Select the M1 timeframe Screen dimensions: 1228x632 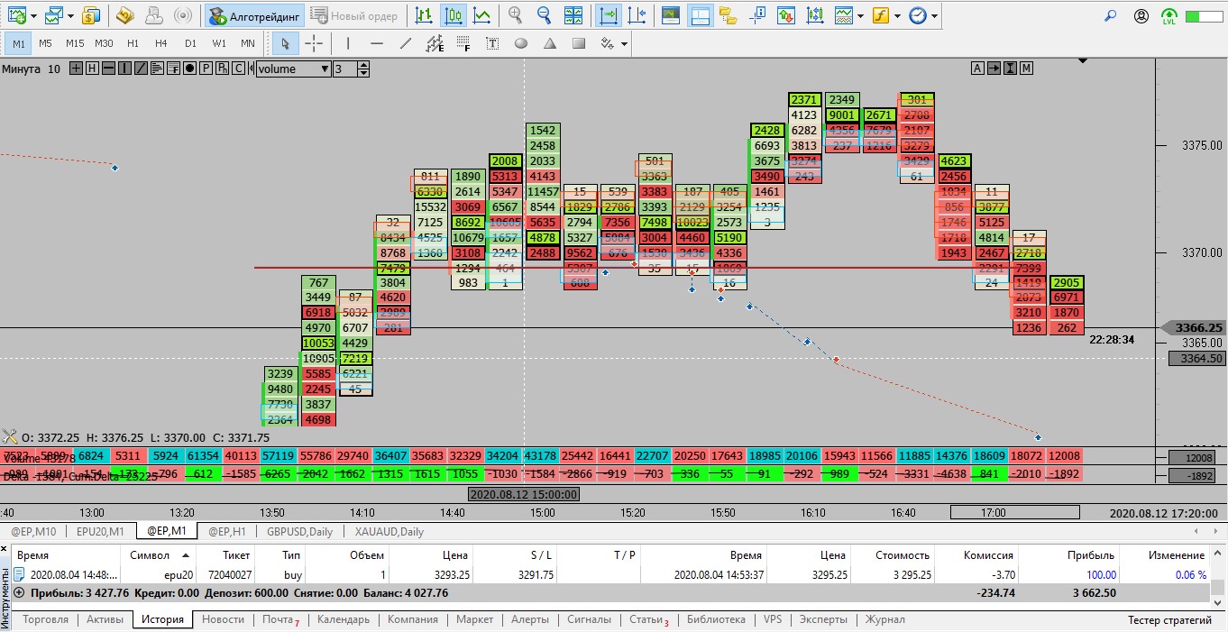tap(19, 43)
